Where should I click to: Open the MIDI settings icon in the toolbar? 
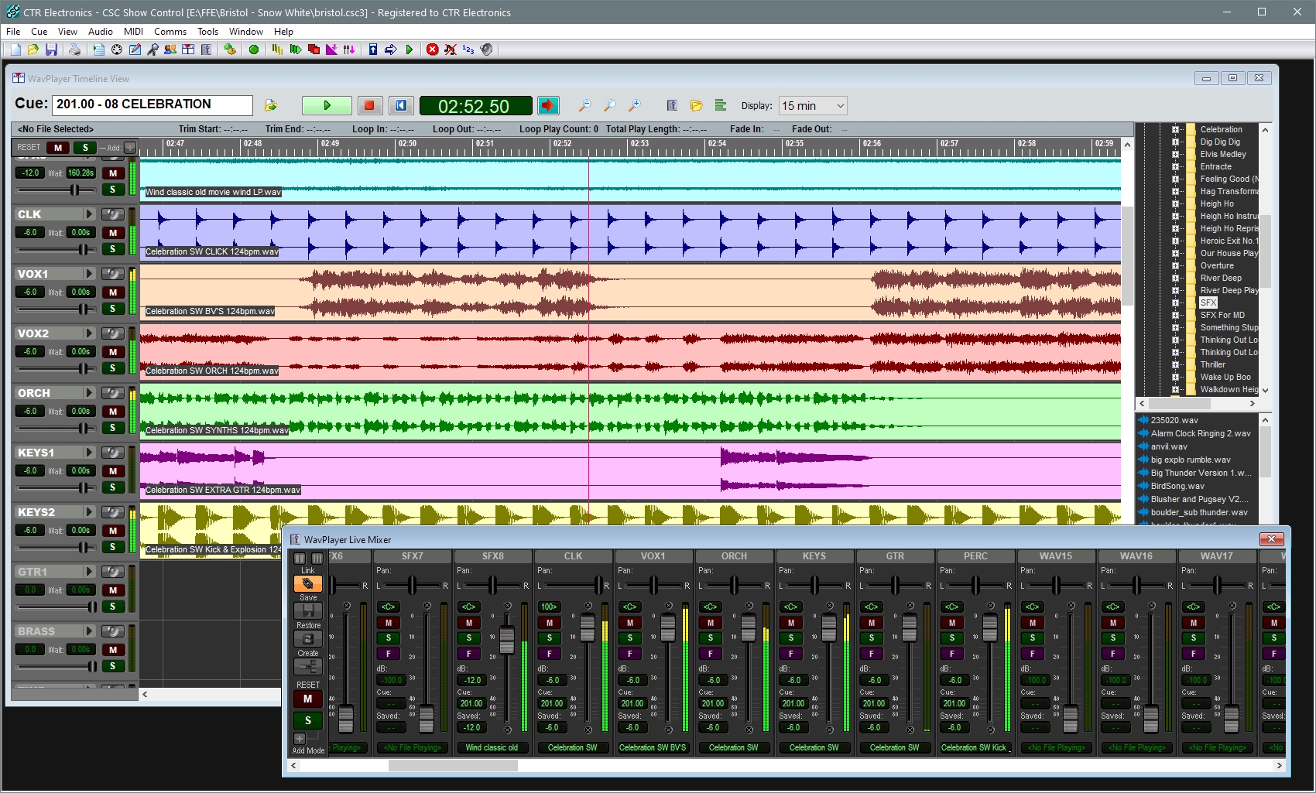click(x=116, y=50)
